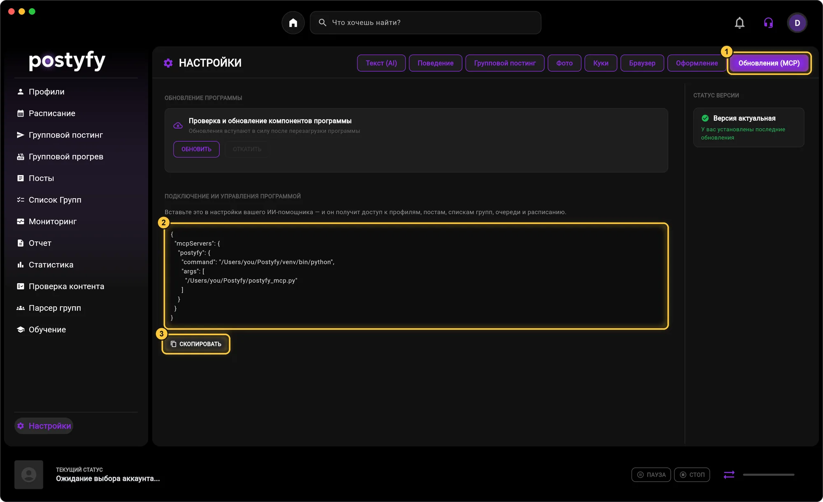Select Настройки at sidebar bottom

click(44, 426)
